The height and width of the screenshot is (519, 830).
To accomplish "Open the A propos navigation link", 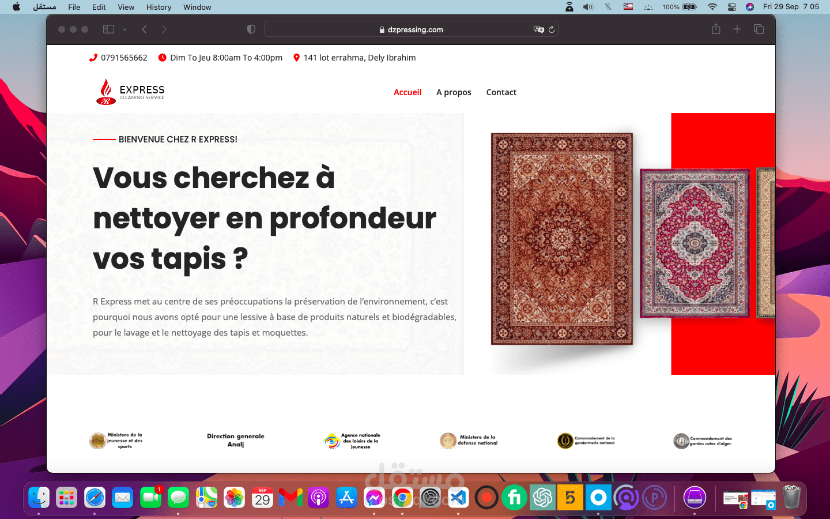I will click(454, 92).
